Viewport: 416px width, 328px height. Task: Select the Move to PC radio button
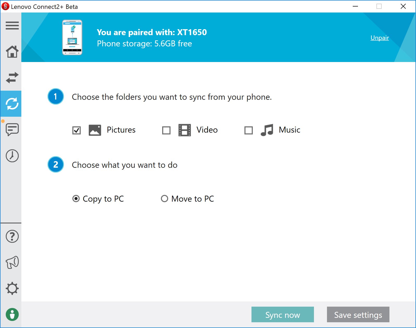[165, 199]
